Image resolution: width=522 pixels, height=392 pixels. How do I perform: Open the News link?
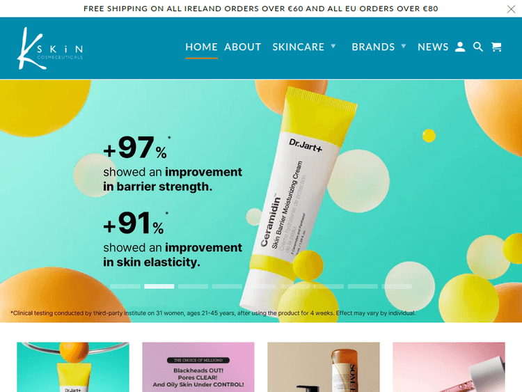433,47
